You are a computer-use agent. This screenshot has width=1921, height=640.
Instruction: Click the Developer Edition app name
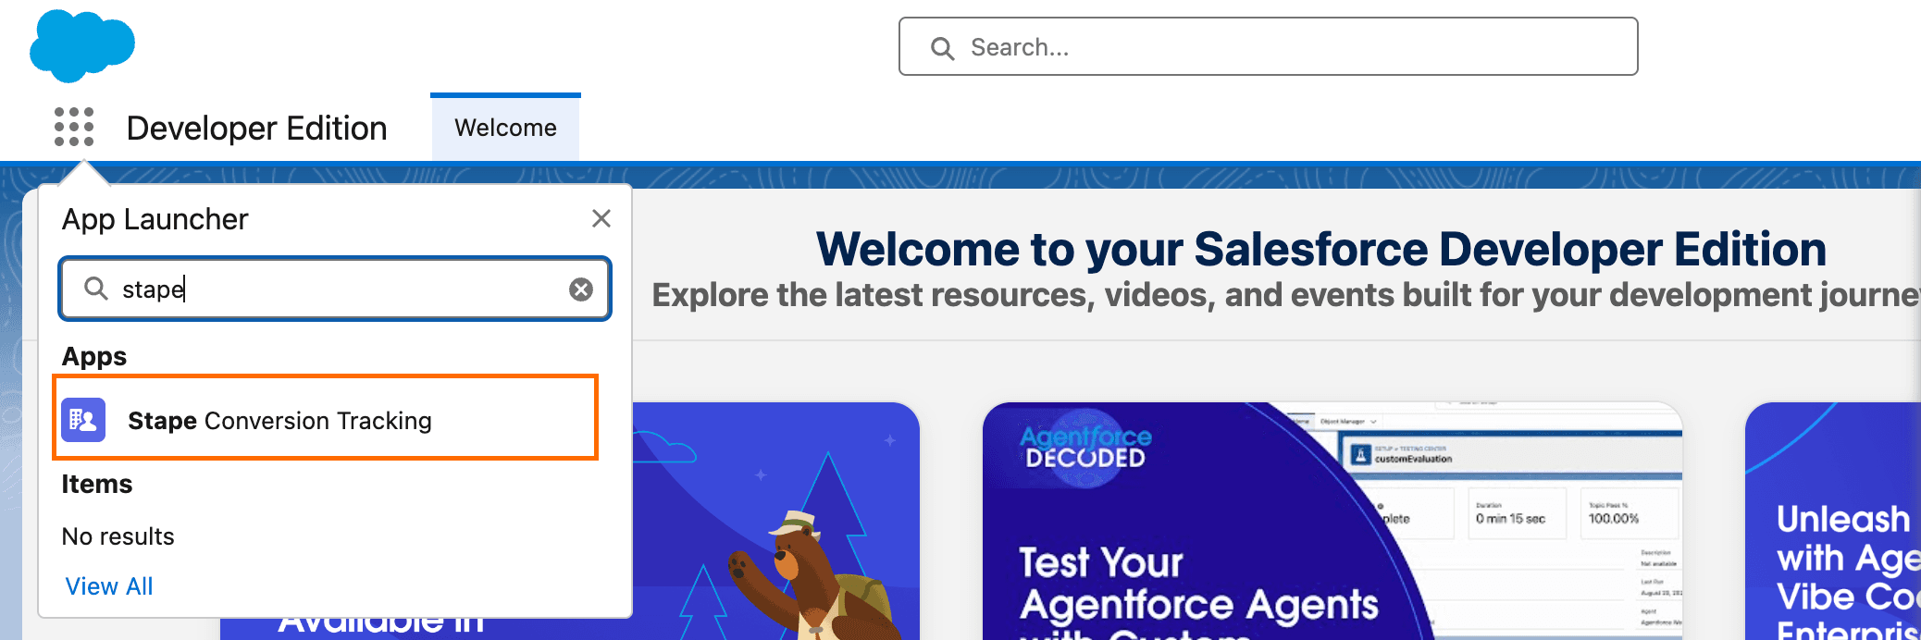(x=257, y=128)
